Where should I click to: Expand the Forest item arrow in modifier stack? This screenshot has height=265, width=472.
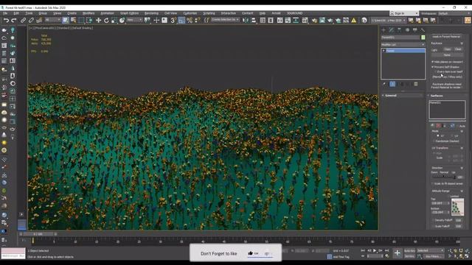[383, 51]
